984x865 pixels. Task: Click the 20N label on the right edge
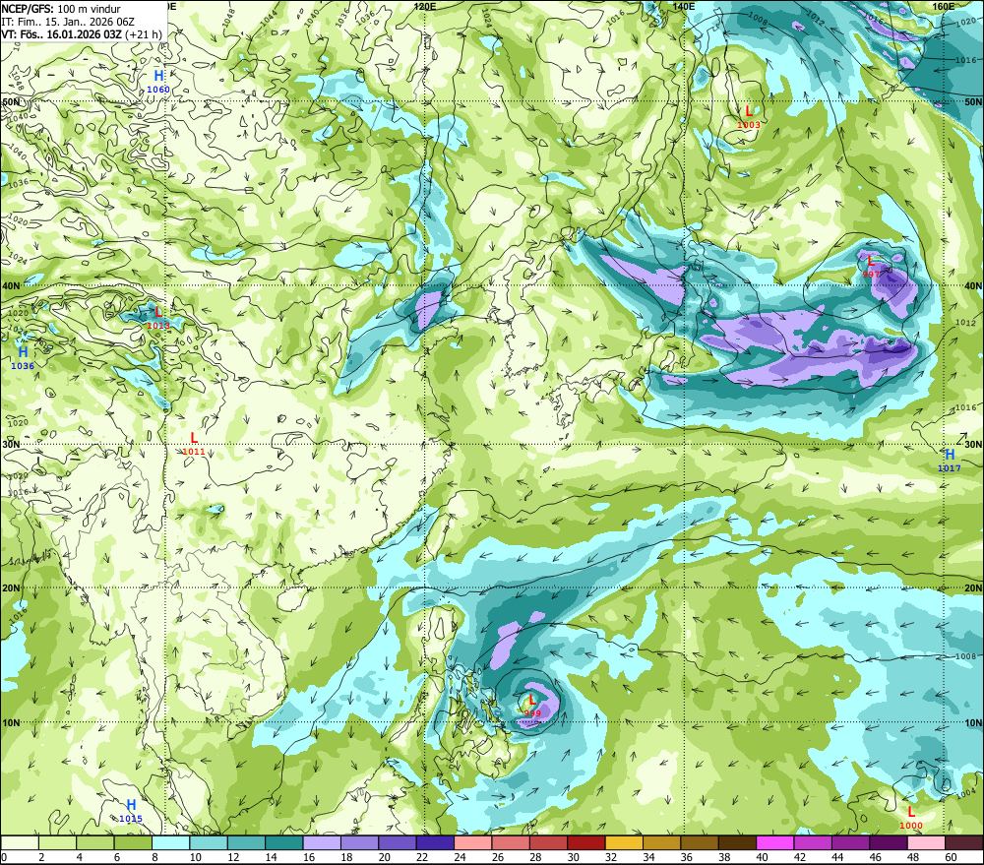[973, 588]
